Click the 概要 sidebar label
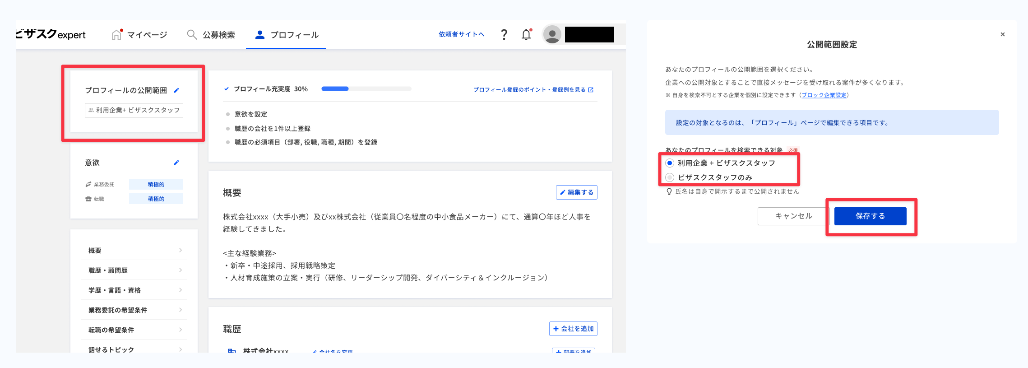The height and width of the screenshot is (368, 1028). (95, 251)
